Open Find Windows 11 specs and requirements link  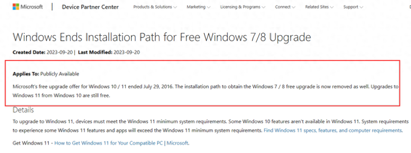333,130
